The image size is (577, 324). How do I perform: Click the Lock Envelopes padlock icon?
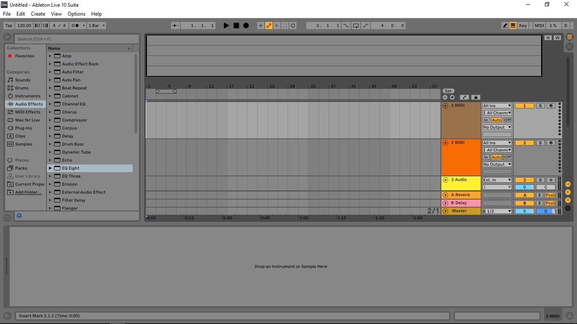[x=476, y=97]
